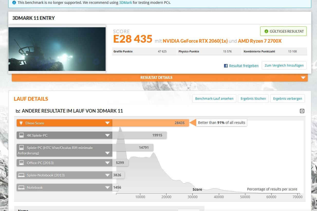Screen dimensions: 317x211
Task: Click the monitor icon on 4K Spiele-PC row
Action: pos(21,135)
